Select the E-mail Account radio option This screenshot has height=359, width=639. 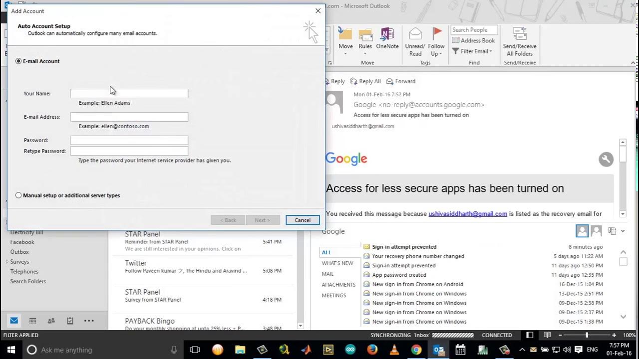[x=18, y=61]
